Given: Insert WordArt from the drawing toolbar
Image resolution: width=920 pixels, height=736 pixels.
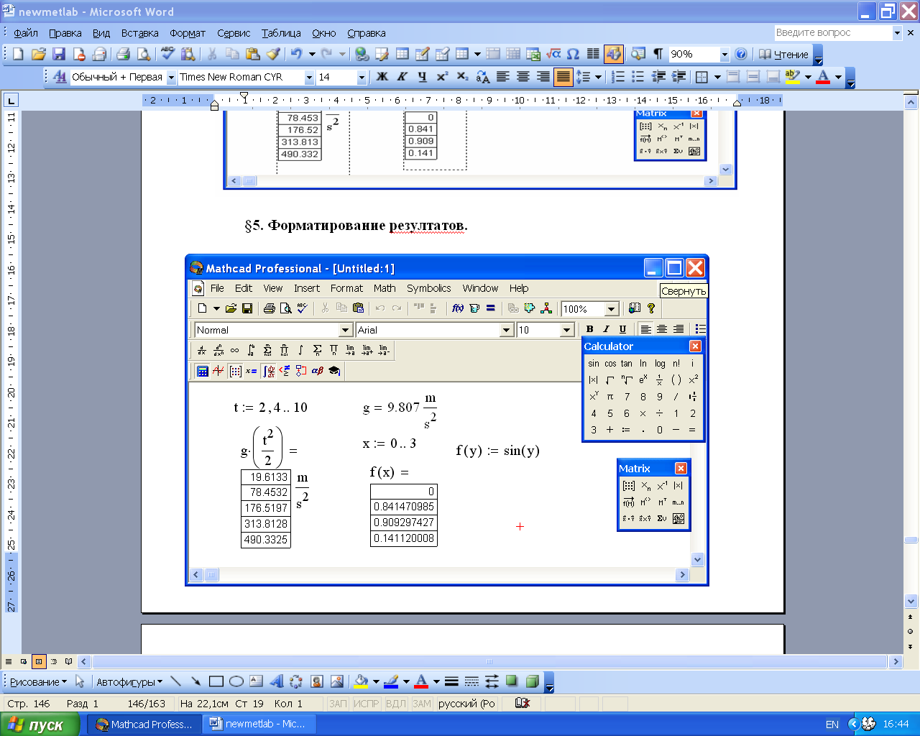Looking at the screenshot, I should [x=276, y=681].
